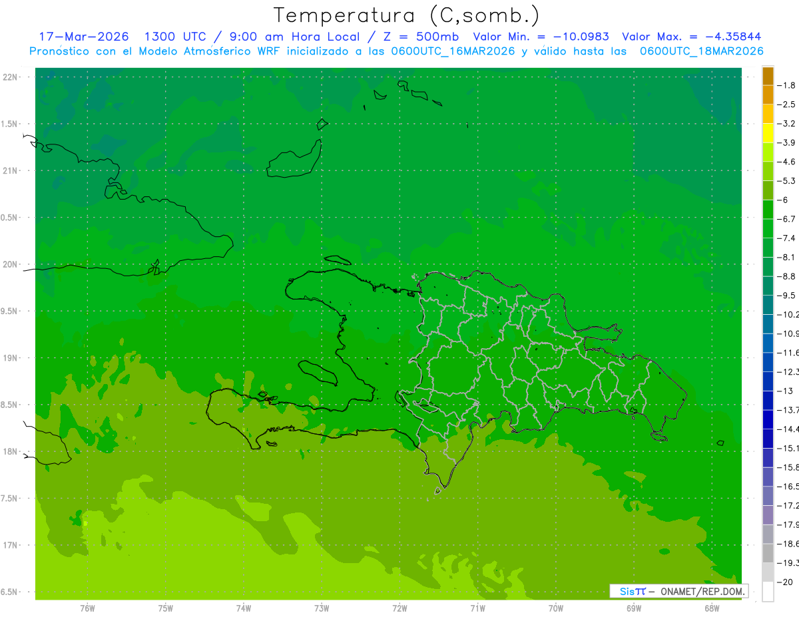
Task: Select the '0600UTC_18MAR2026' valid-until text
Action: [701, 51]
